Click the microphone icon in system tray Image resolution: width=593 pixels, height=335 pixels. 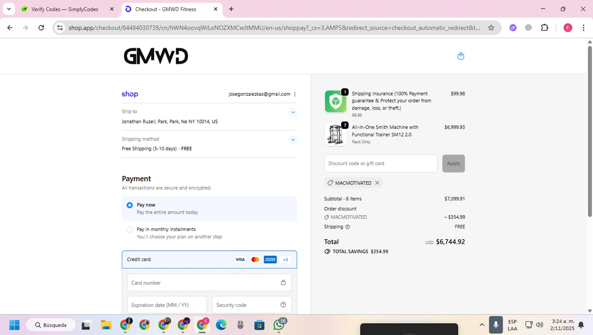point(496,325)
